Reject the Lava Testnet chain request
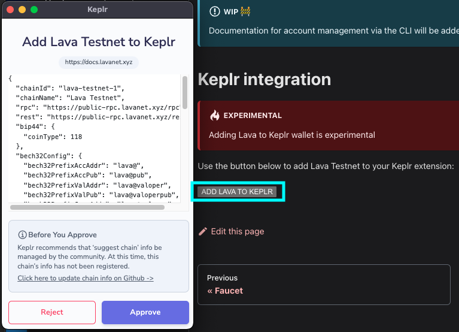The image size is (459, 332). (52, 312)
